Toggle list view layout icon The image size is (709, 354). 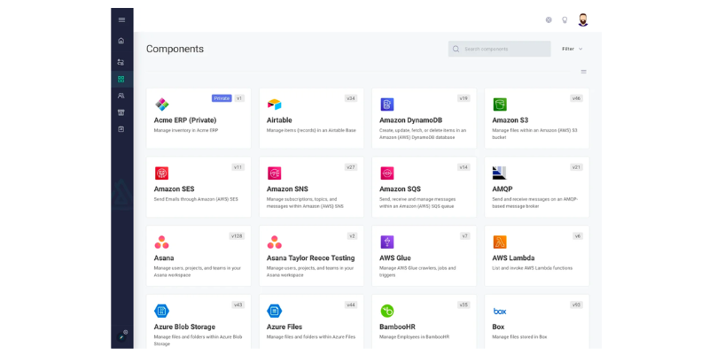(583, 72)
